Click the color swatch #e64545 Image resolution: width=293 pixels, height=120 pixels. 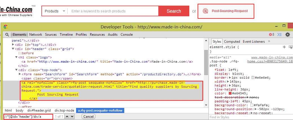click(230, 93)
